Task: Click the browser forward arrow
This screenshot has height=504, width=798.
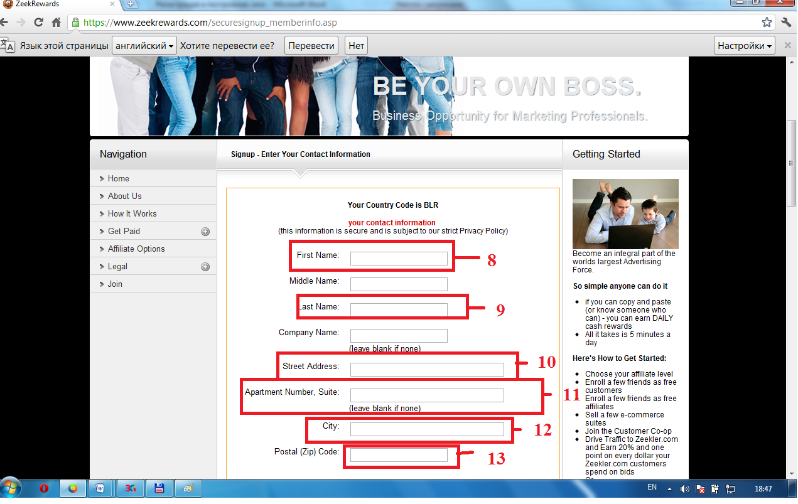Action: 21,23
